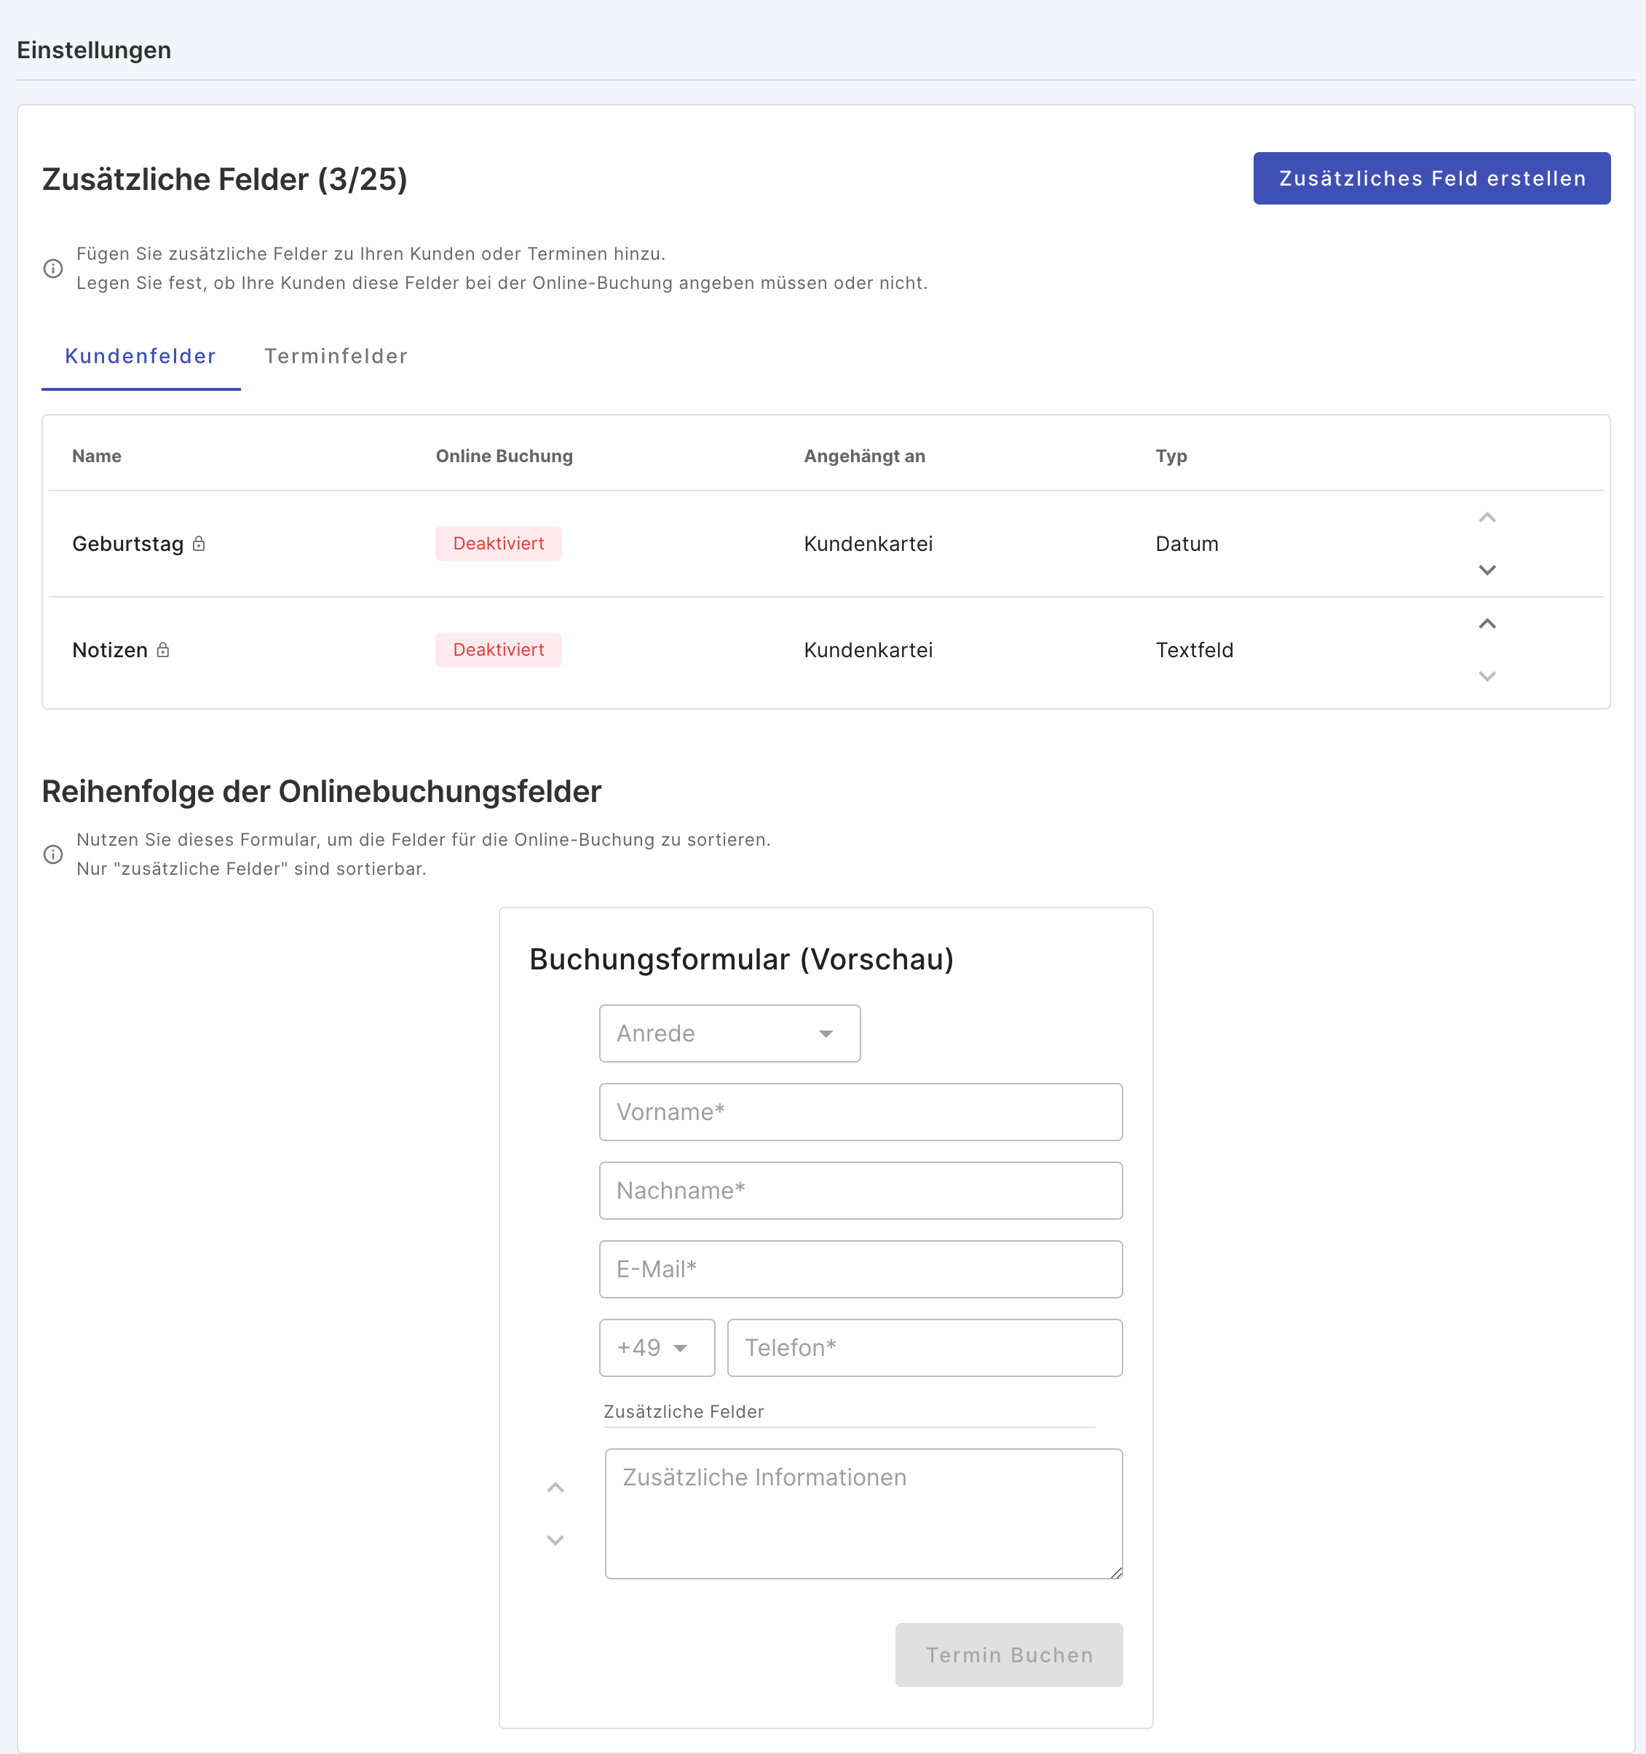Switch to the Terminfelder tab
Screen dimensions: 1646x1754
(x=336, y=357)
